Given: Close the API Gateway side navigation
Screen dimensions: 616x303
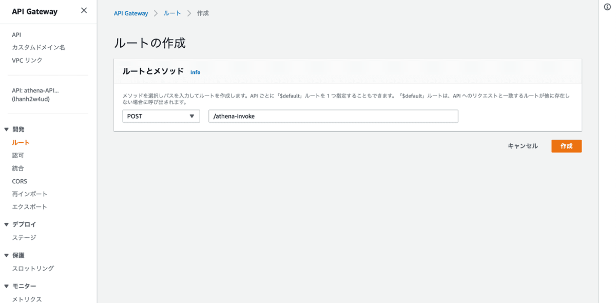Looking at the screenshot, I should [84, 11].
